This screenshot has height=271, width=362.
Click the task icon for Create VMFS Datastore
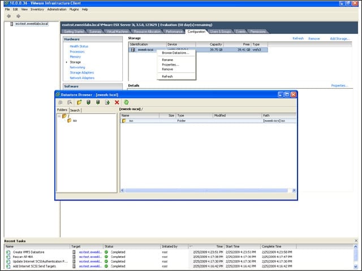(x=8, y=252)
